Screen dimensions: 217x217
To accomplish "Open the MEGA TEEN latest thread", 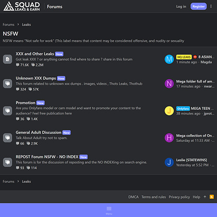I will [x=202, y=108].
